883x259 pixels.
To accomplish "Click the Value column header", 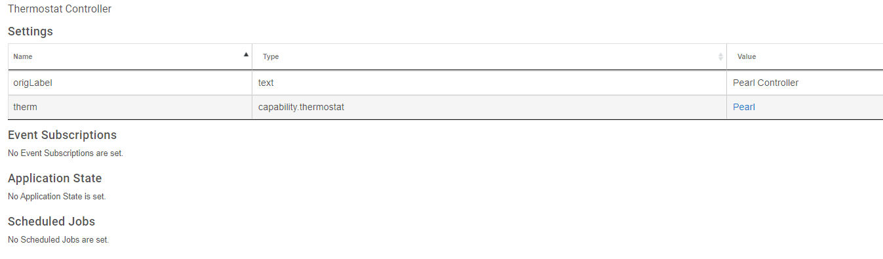I will (805, 56).
